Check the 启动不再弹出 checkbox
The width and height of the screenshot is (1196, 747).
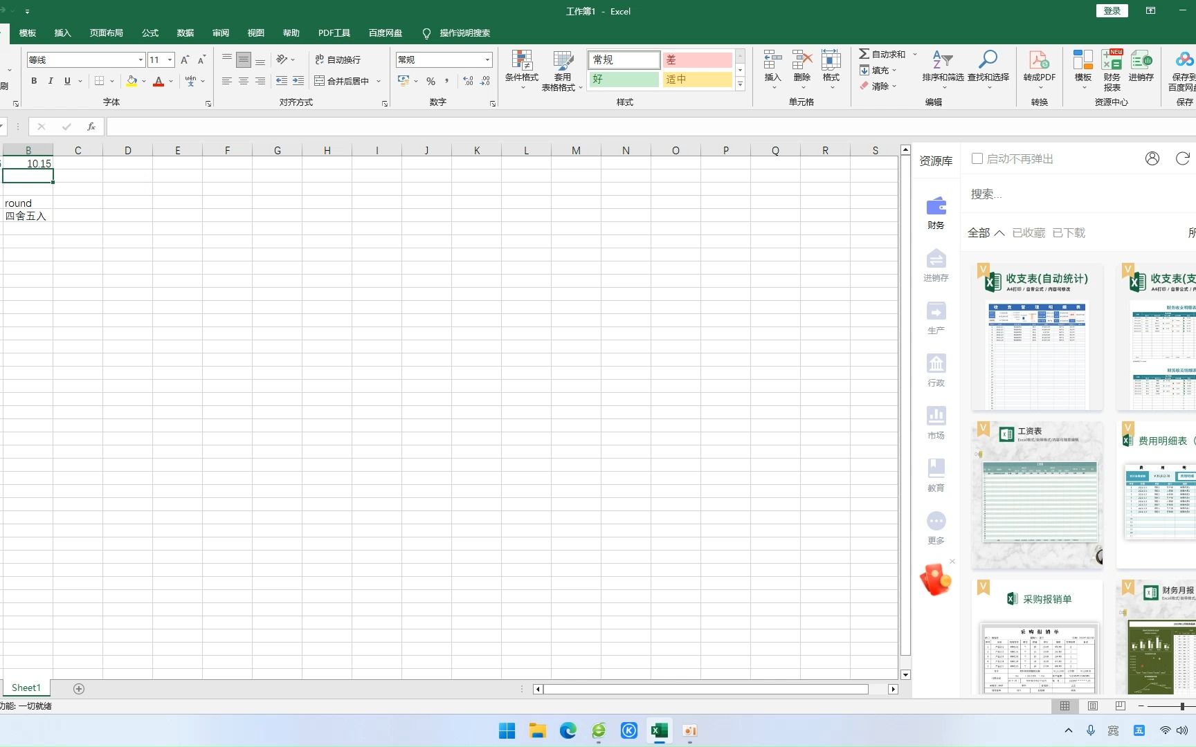(x=977, y=158)
